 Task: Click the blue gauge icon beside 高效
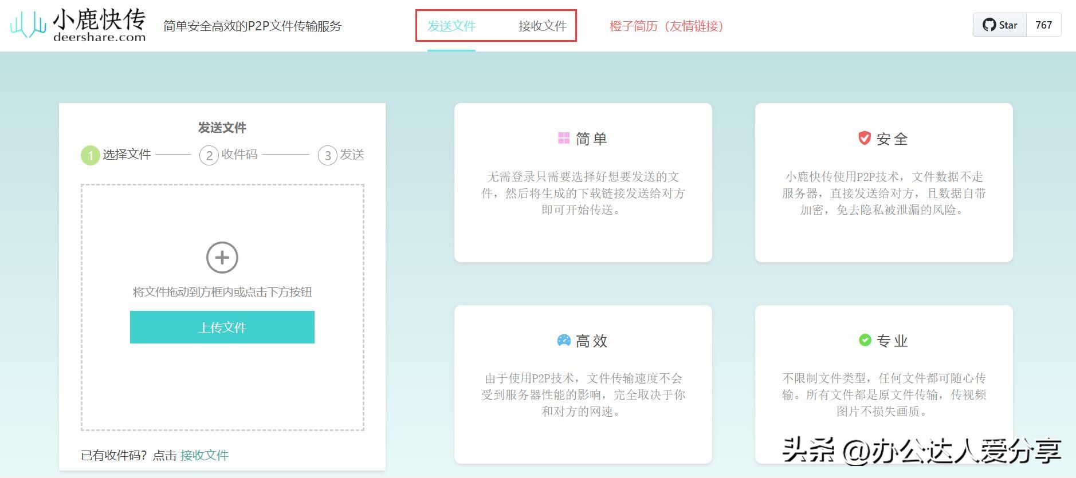[564, 341]
